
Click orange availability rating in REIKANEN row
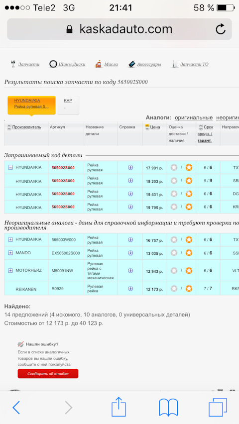[189, 289]
